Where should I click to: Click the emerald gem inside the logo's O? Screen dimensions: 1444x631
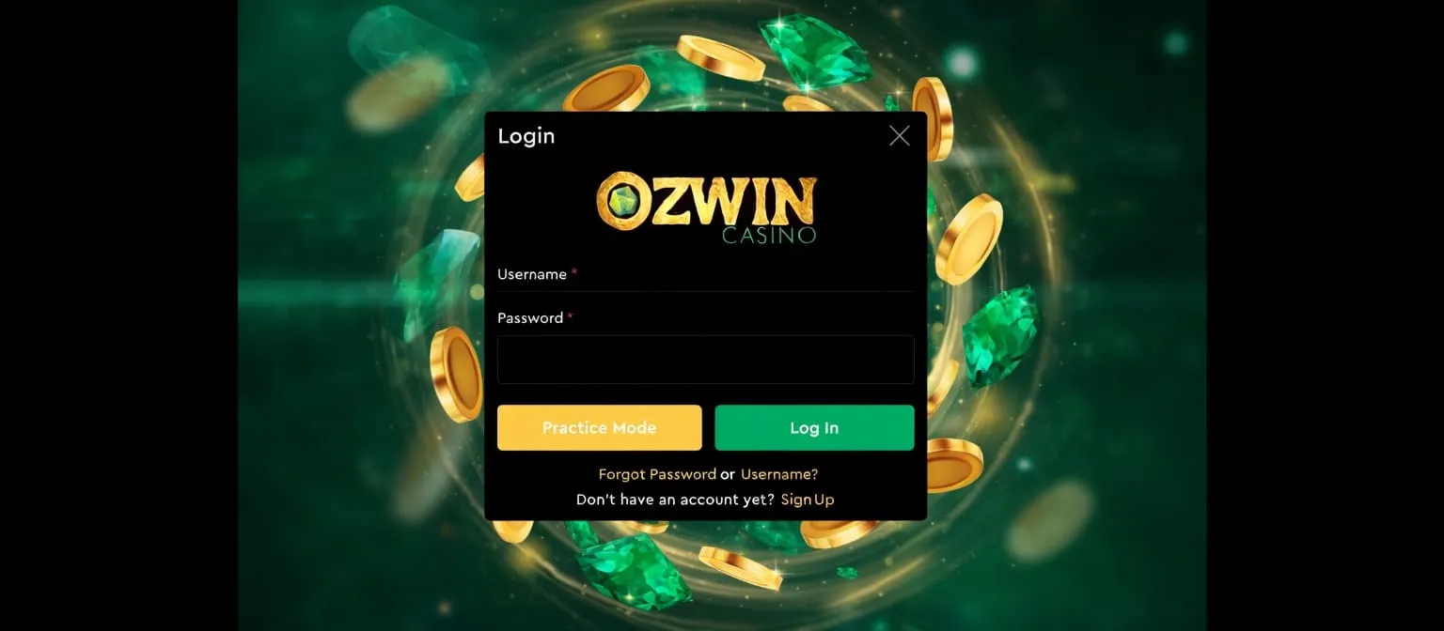pos(620,201)
